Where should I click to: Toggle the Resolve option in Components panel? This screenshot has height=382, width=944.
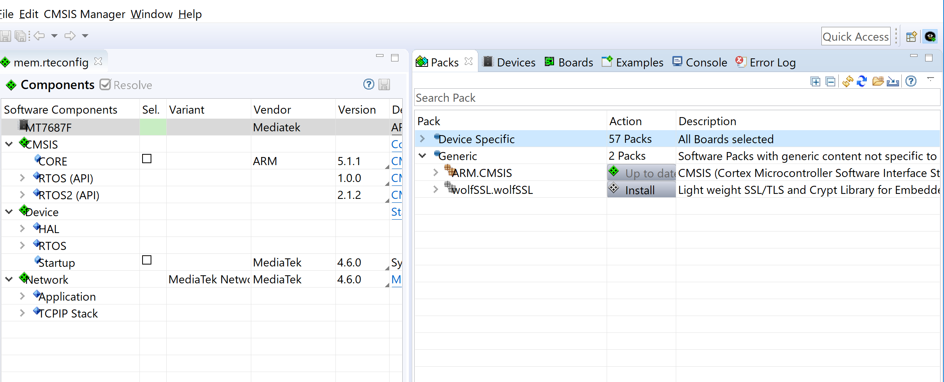click(x=105, y=84)
